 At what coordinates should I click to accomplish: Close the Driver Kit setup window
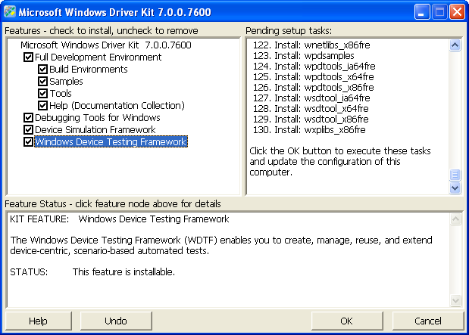coord(458,12)
